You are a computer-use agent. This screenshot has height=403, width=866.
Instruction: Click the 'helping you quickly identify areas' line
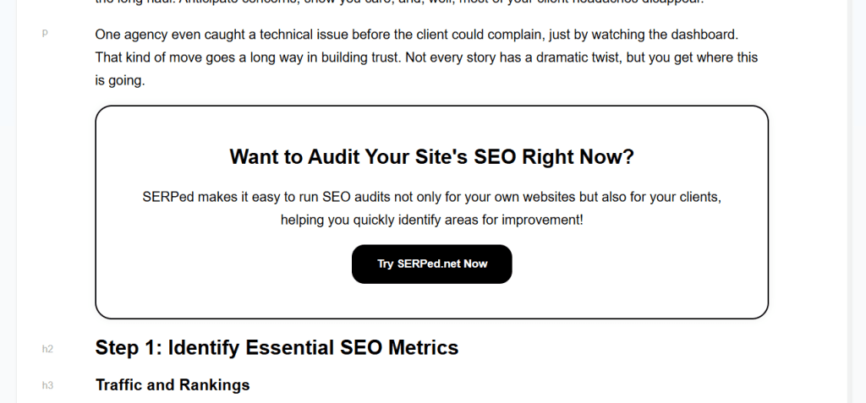pyautogui.click(x=431, y=220)
